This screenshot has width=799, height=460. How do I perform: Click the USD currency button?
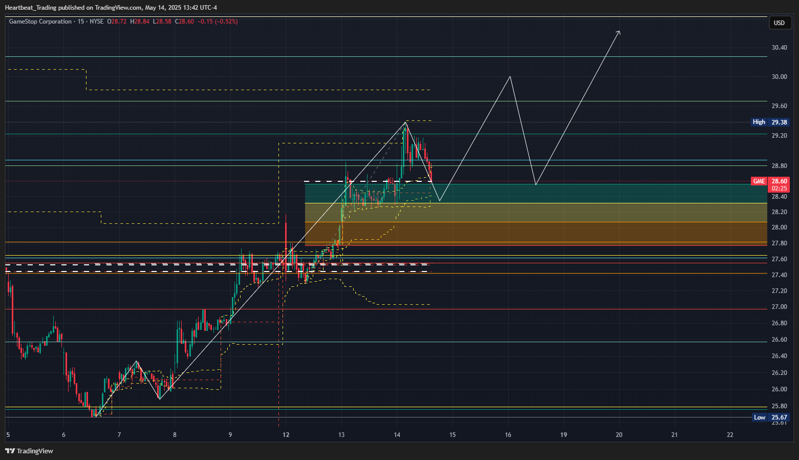click(x=779, y=23)
